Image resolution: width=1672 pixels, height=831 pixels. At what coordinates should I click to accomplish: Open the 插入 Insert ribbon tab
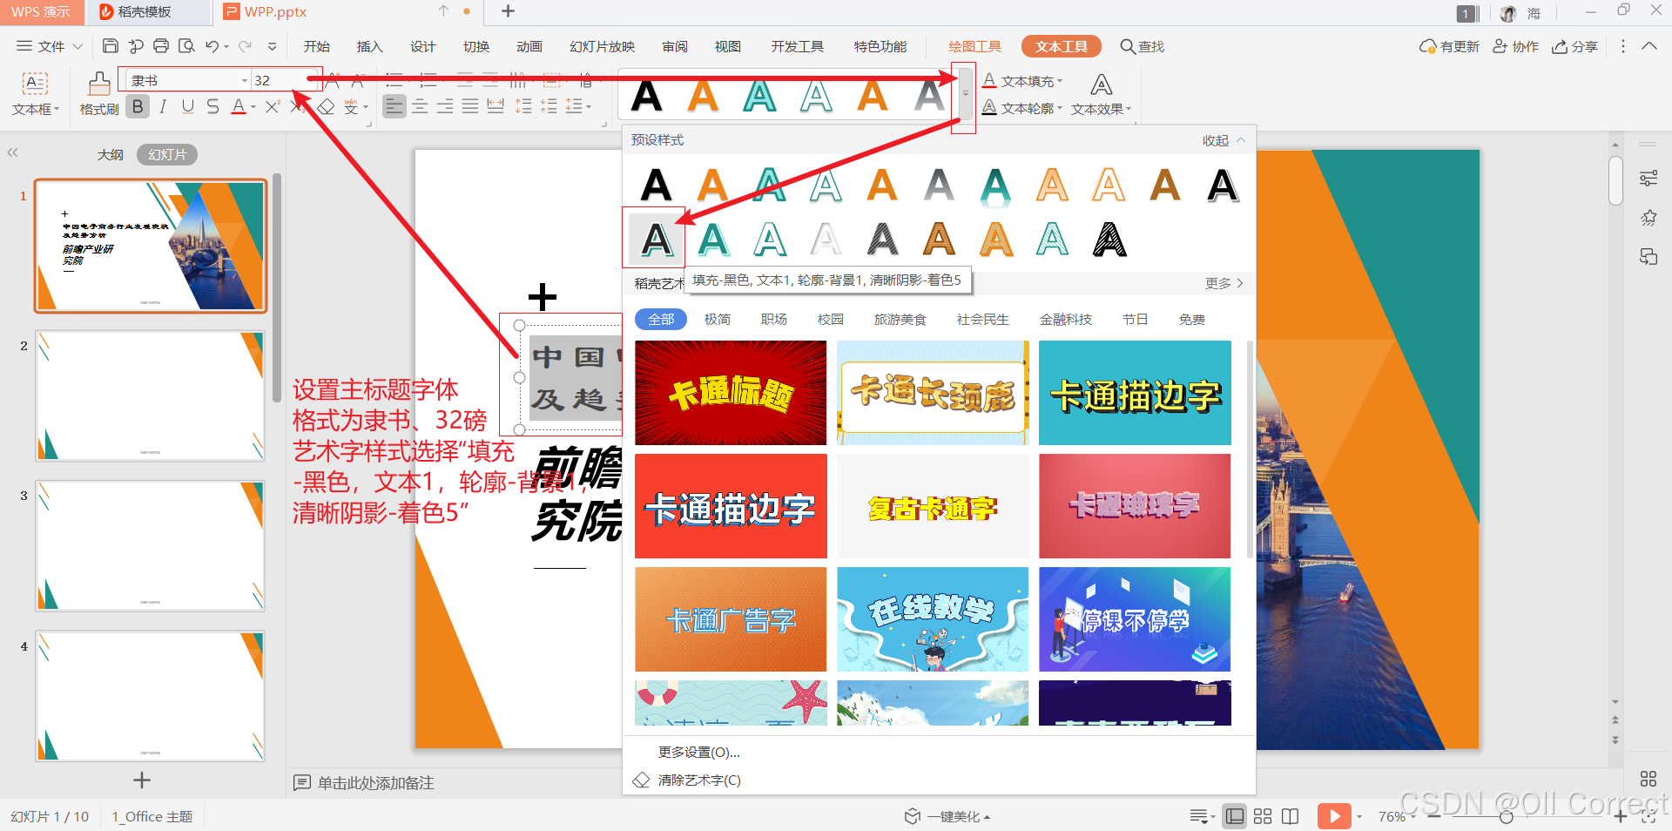(x=370, y=46)
